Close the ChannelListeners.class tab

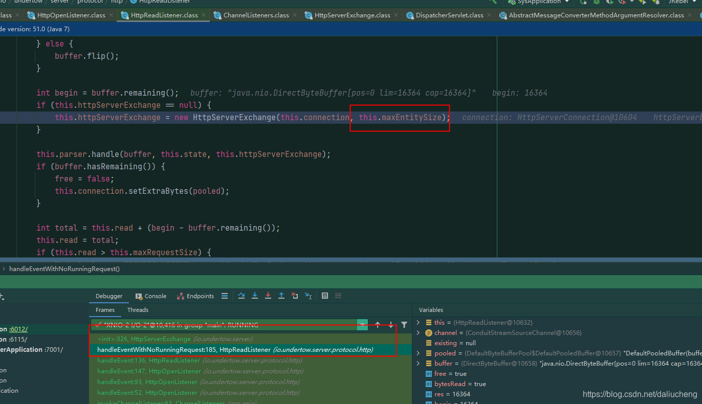tap(295, 15)
